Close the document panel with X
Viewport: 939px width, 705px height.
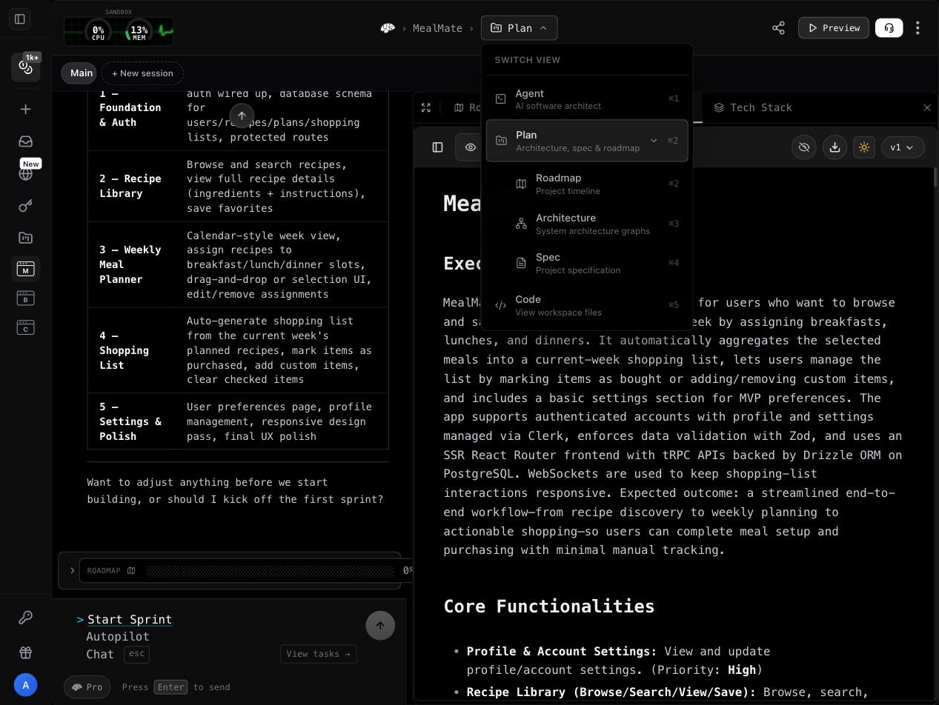(927, 108)
